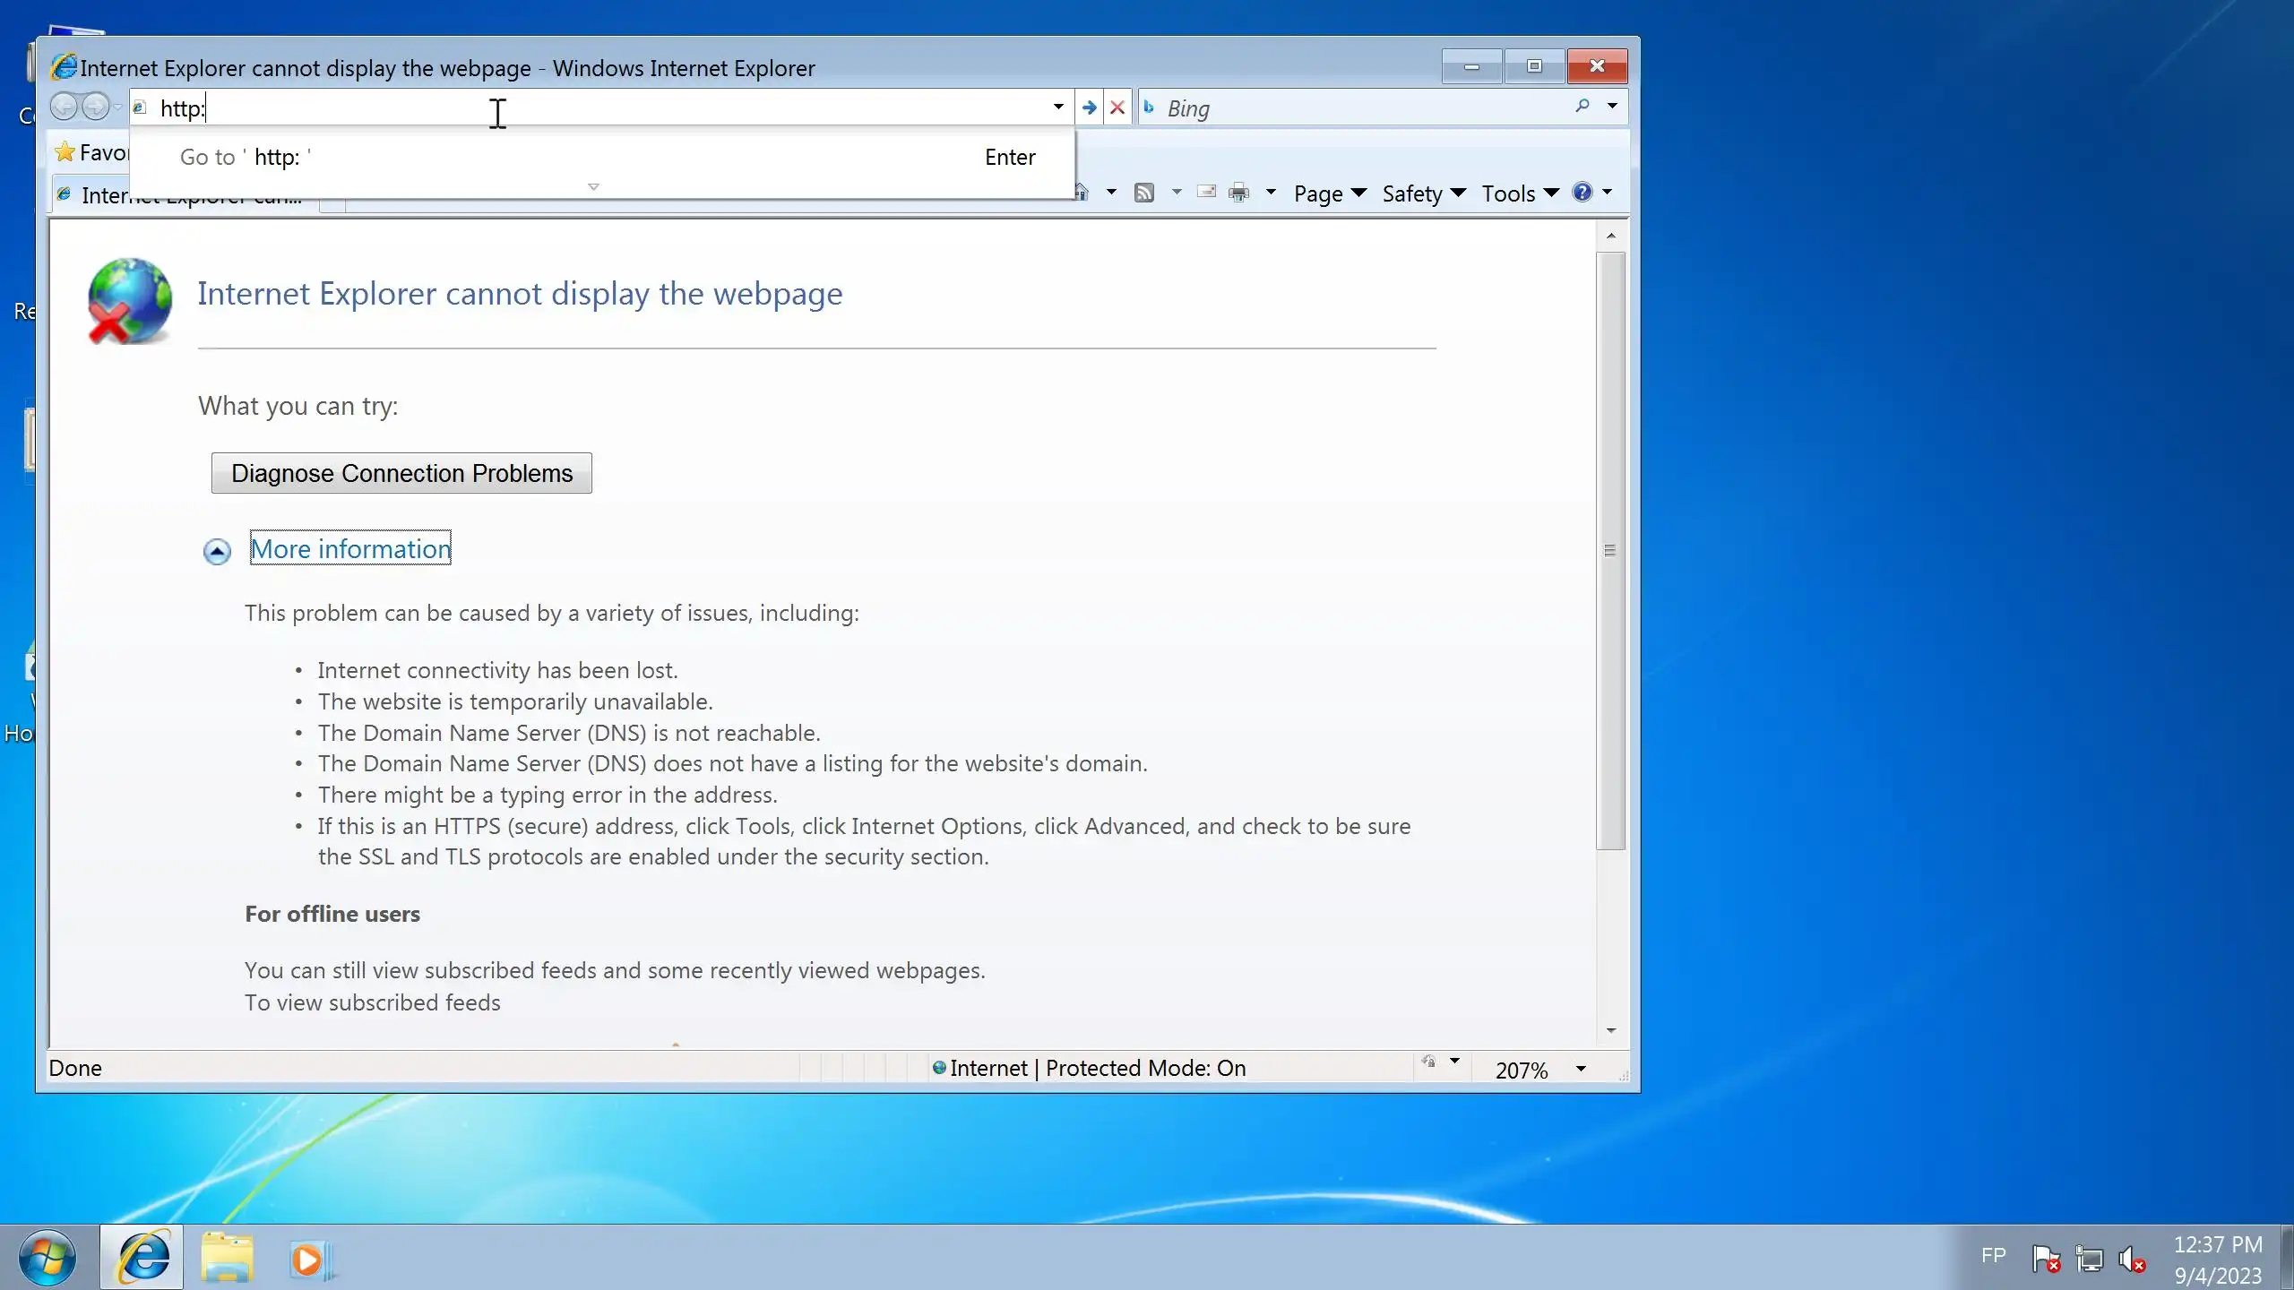This screenshot has width=2294, height=1290.
Task: Collapse the More information section arrow
Action: (217, 551)
